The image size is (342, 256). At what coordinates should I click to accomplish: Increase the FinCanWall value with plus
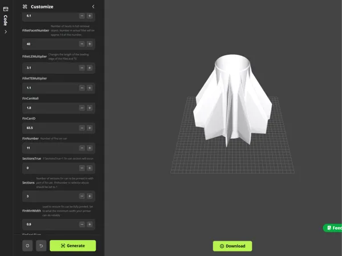[89, 108]
